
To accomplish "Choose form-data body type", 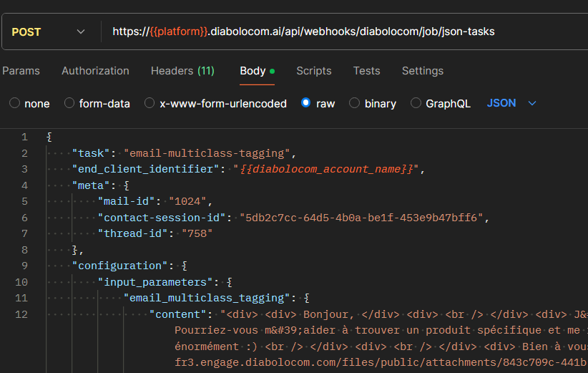I will pos(69,103).
